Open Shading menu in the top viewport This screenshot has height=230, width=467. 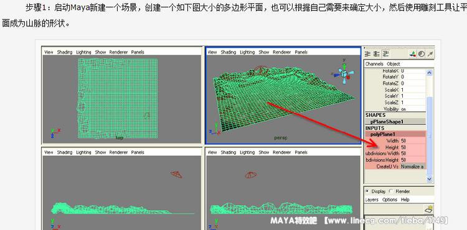65,52
